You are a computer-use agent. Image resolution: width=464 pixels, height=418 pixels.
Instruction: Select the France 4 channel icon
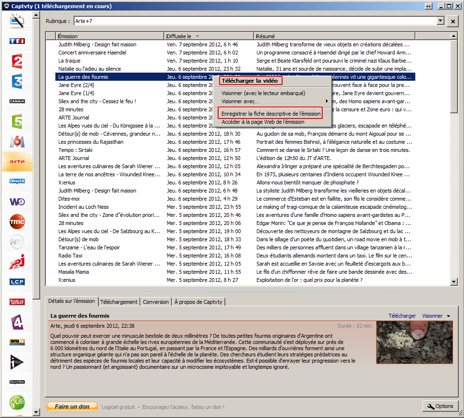click(x=17, y=322)
